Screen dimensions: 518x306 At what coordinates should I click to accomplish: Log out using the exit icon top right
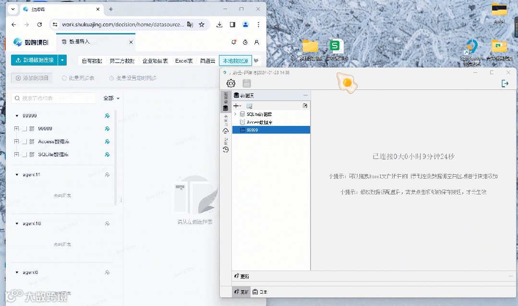click(x=505, y=83)
